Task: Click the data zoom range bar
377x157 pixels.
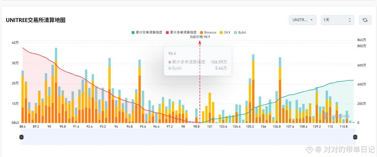Action: coord(188,137)
